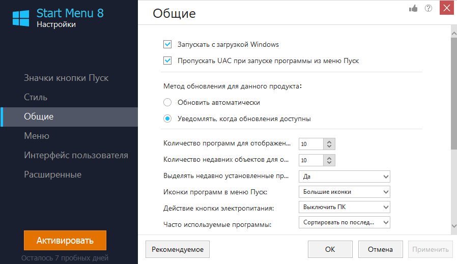Click the "Отмена" button

(x=380, y=249)
